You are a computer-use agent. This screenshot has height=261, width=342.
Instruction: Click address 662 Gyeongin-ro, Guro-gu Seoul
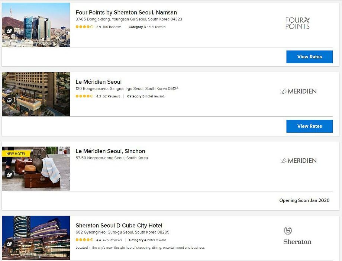122,232
